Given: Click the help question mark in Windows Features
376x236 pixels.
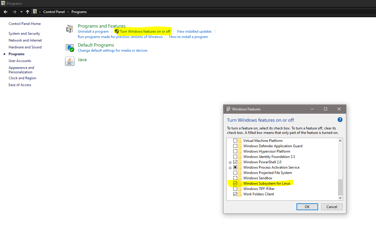Looking at the screenshot, I should [340, 120].
